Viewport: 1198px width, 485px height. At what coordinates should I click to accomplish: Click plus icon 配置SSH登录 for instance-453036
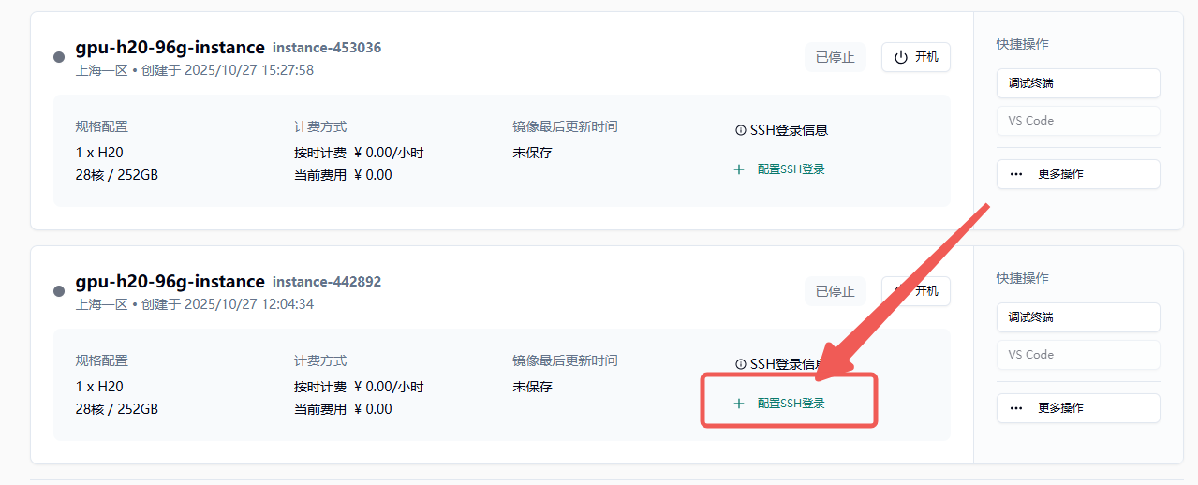point(739,169)
